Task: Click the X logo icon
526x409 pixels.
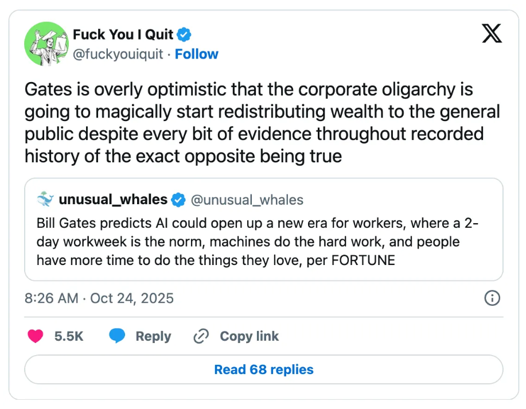Action: (492, 34)
